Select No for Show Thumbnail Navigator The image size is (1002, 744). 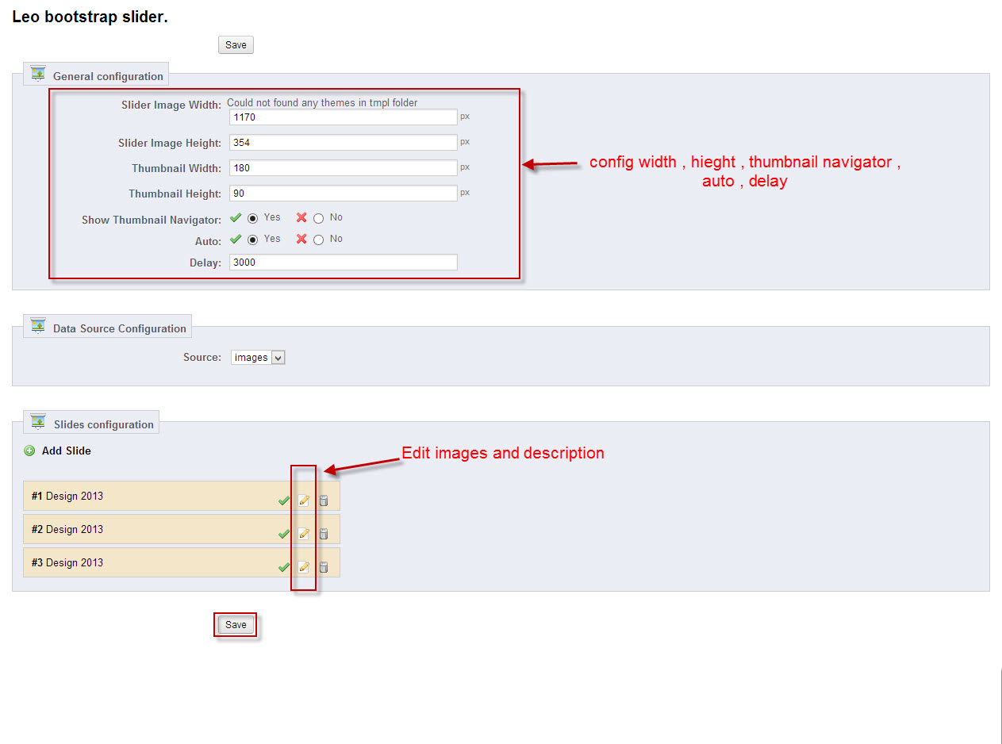click(x=319, y=218)
